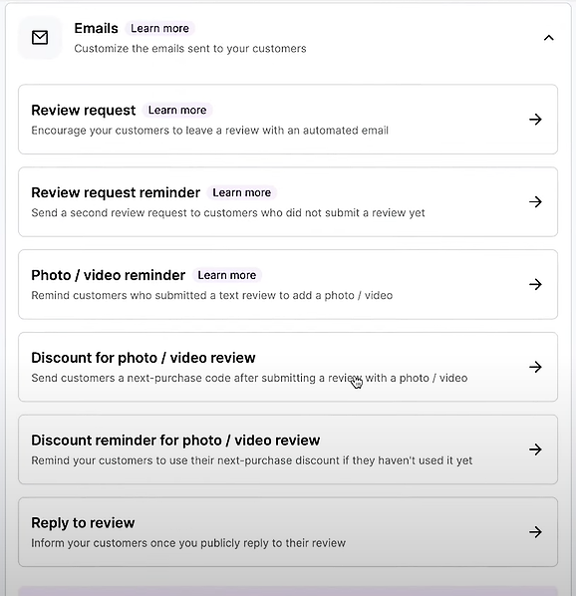Click the Emails envelope icon
The height and width of the screenshot is (596, 576).
[x=40, y=38]
